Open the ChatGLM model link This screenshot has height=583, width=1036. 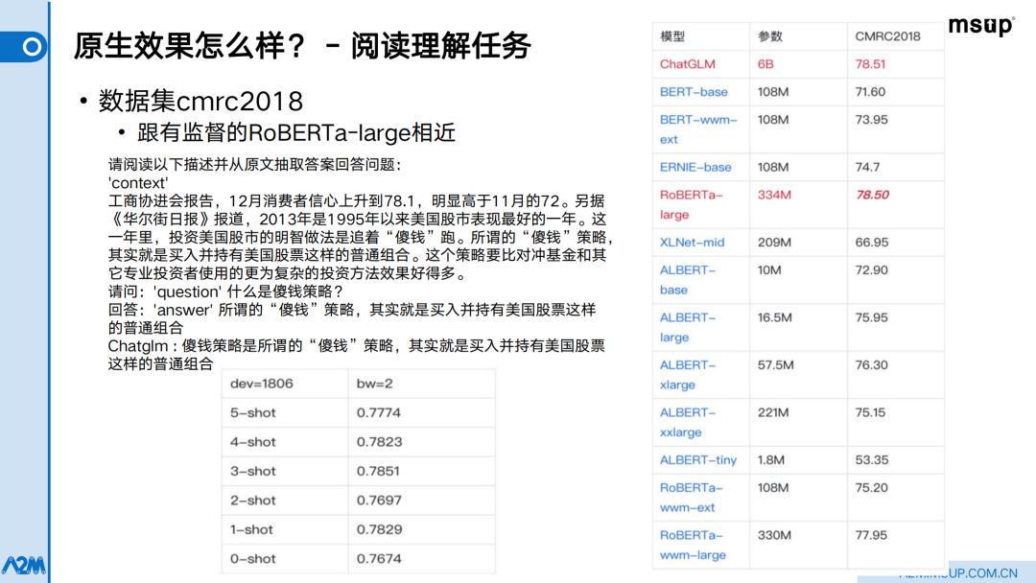click(x=687, y=64)
